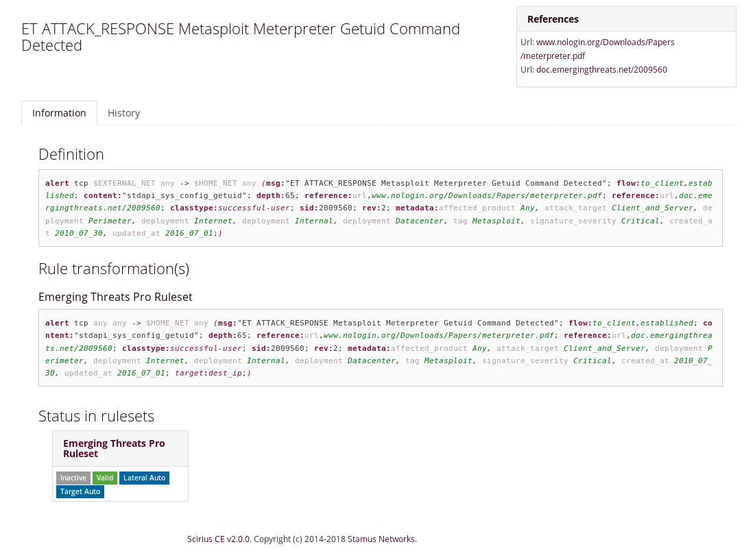The height and width of the screenshot is (551, 753).
Task: Click the Emerging Threats Pro Ruleset subheading above the transformed rule
Action: tap(115, 297)
